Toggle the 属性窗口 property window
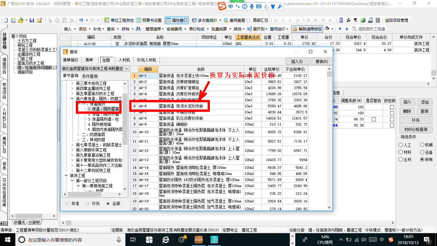The height and width of the screenshot is (246, 437). (x=177, y=20)
